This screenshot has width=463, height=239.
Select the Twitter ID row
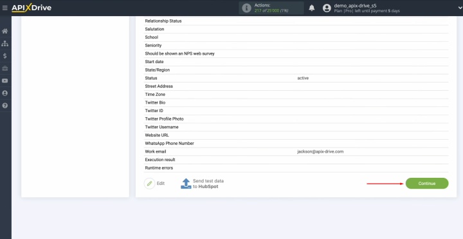click(296, 111)
